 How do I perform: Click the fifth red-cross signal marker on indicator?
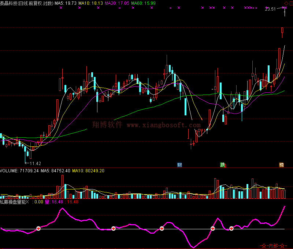[x=231, y=229]
